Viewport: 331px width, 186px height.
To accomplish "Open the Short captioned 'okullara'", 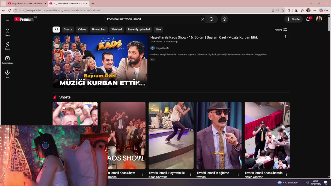I will 219,136.
